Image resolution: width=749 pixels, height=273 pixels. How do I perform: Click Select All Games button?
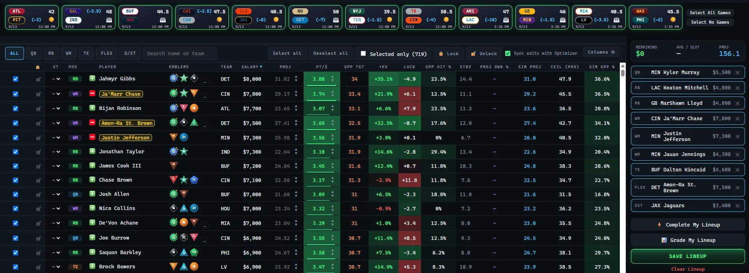tap(710, 13)
